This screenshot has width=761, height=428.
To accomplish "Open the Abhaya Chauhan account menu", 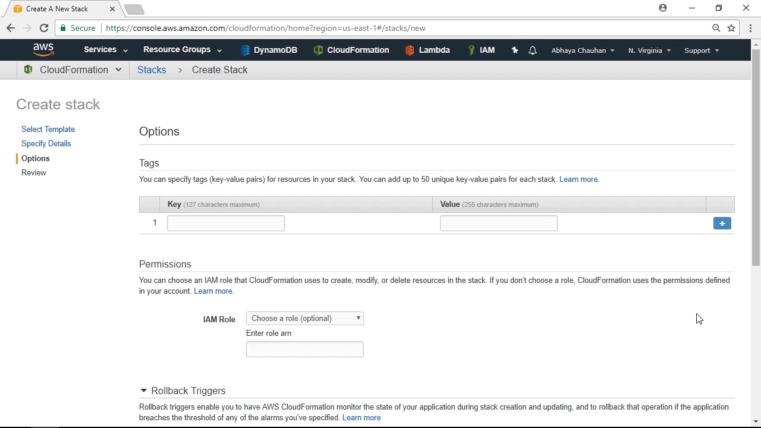I will pyautogui.click(x=583, y=51).
